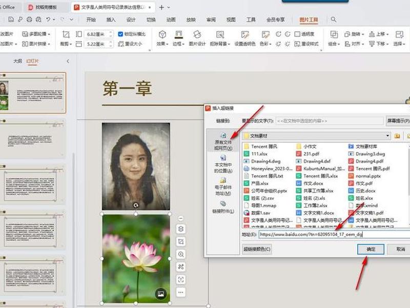Expand the 旋转 rotate dropdown

[363, 34]
